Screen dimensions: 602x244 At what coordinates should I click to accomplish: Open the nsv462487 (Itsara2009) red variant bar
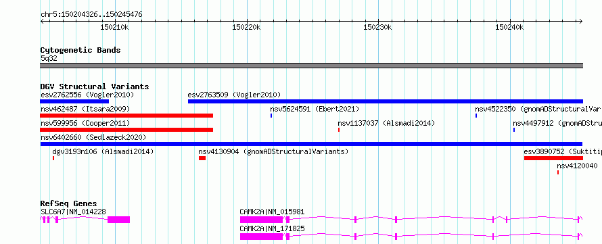point(126,116)
